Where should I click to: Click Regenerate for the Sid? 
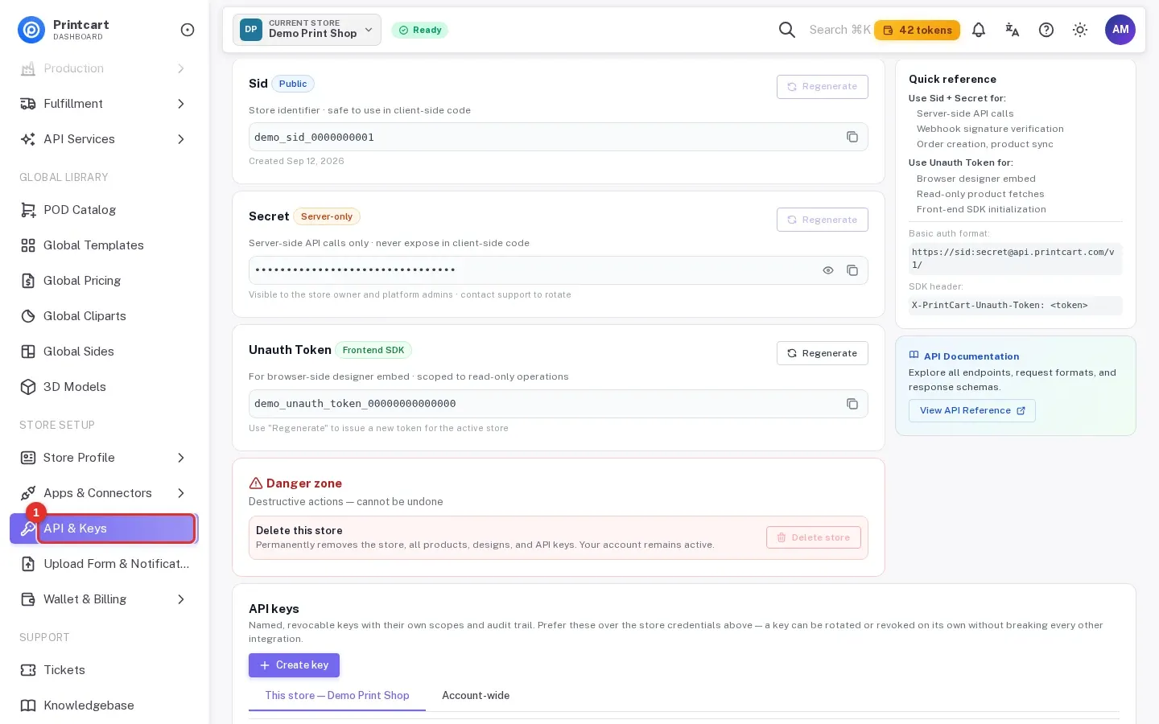click(822, 86)
